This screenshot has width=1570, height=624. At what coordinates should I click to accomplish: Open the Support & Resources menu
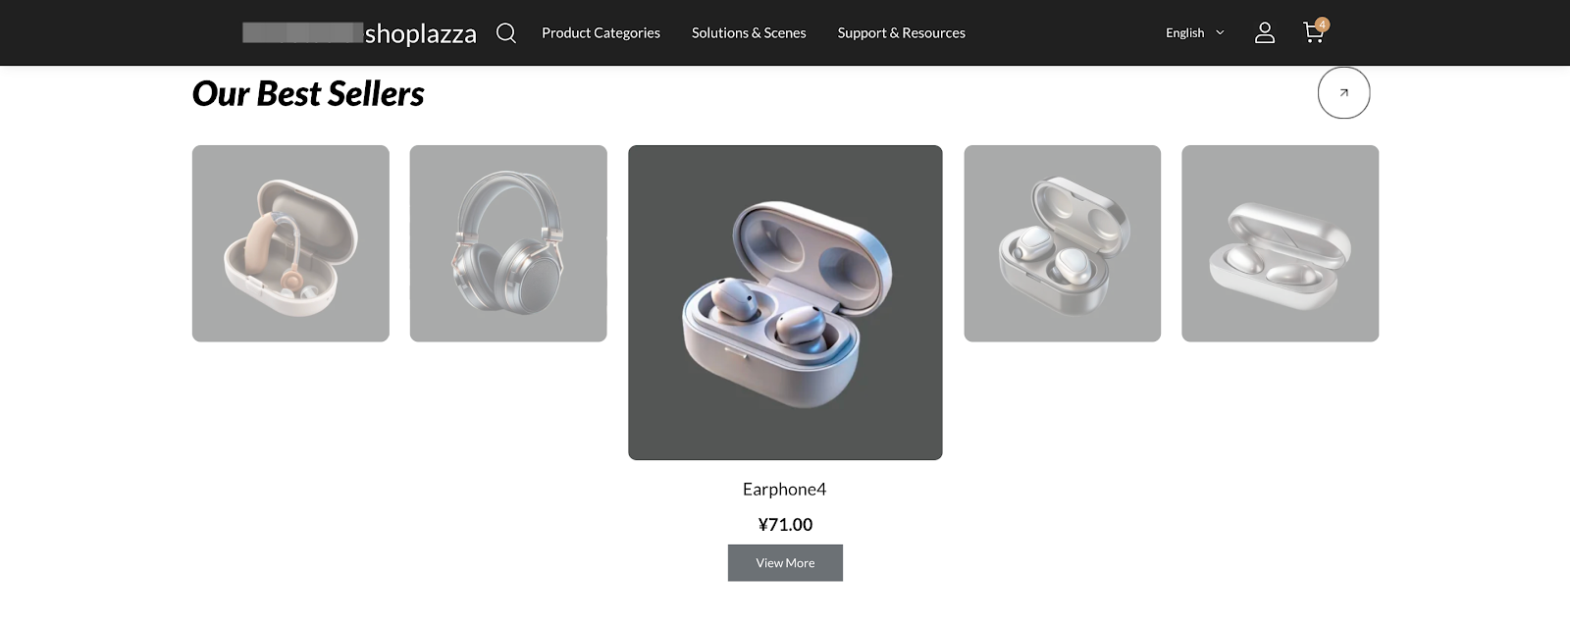(901, 33)
